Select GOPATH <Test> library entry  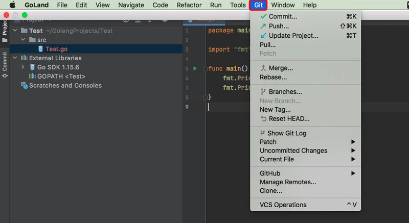(x=61, y=76)
